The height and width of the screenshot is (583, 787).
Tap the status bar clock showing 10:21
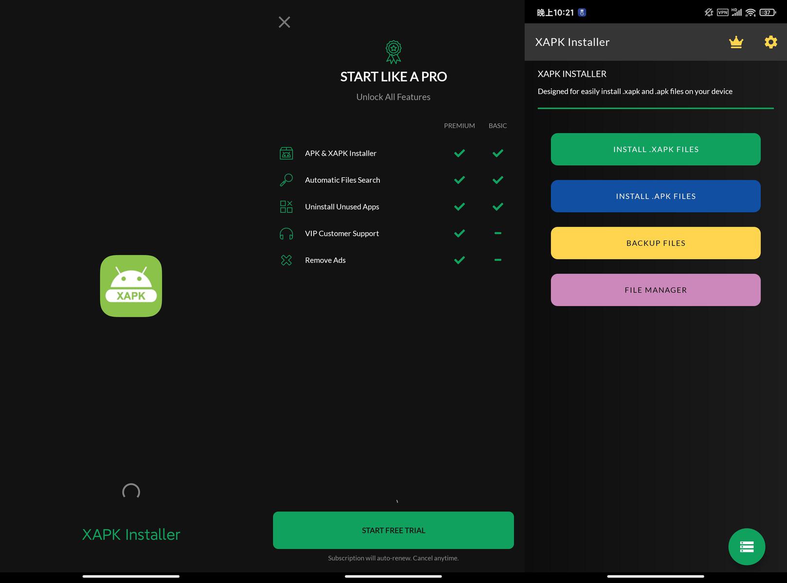(555, 13)
